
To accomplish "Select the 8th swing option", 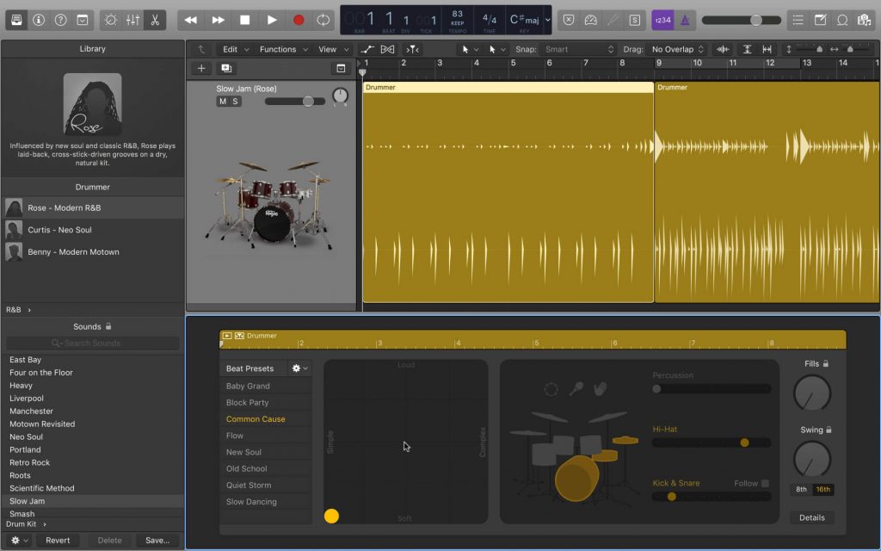I will [801, 489].
